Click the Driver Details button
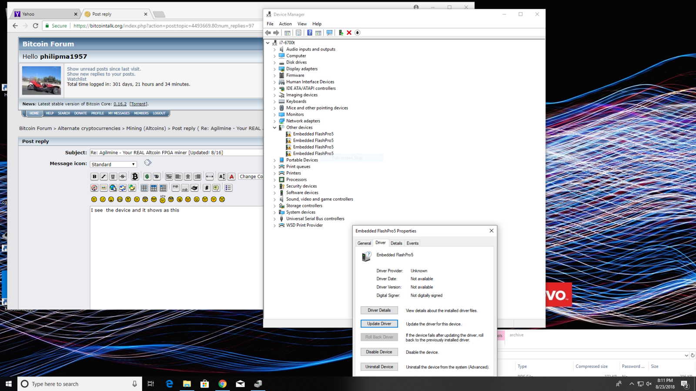The width and height of the screenshot is (696, 391). (379, 310)
